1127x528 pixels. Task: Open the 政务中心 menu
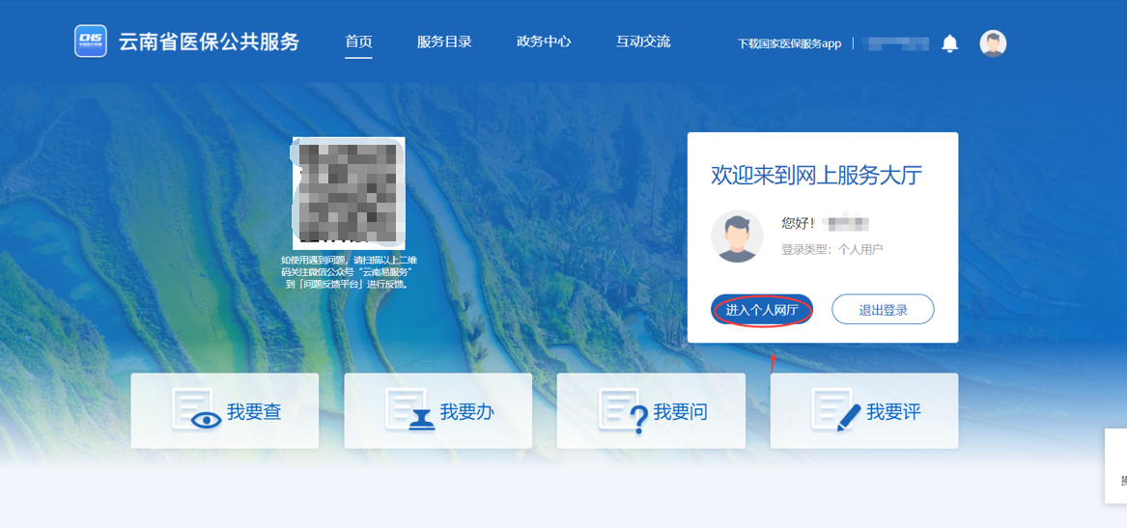tap(544, 42)
